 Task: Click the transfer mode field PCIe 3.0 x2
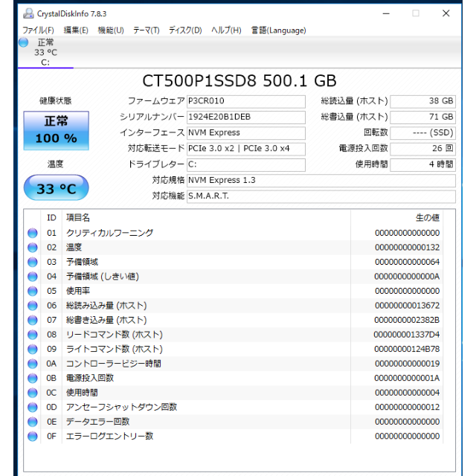pos(246,149)
